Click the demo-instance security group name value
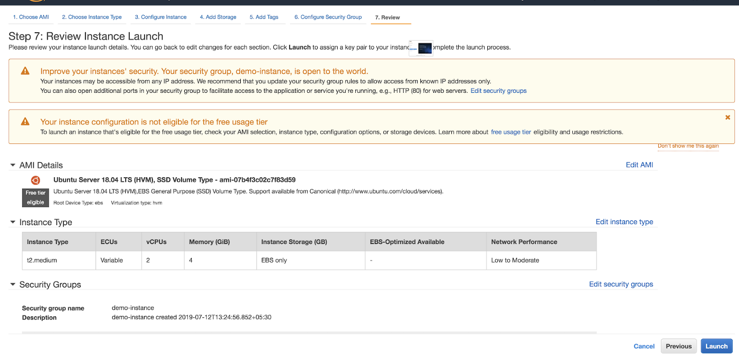 point(133,307)
